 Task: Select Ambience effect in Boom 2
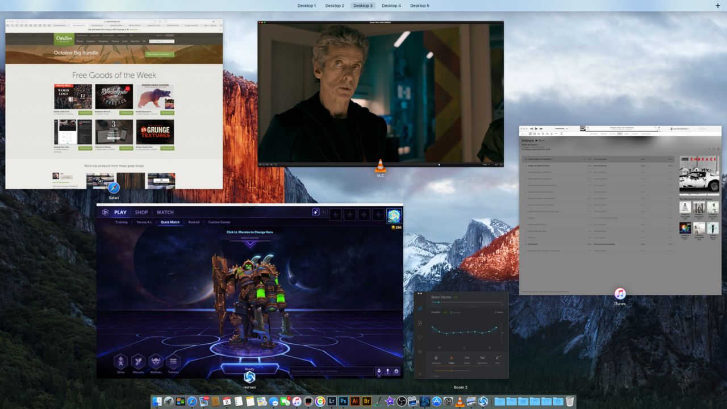pyautogui.click(x=436, y=360)
